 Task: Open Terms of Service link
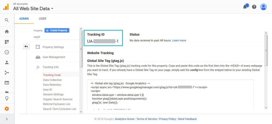[x=147, y=119]
